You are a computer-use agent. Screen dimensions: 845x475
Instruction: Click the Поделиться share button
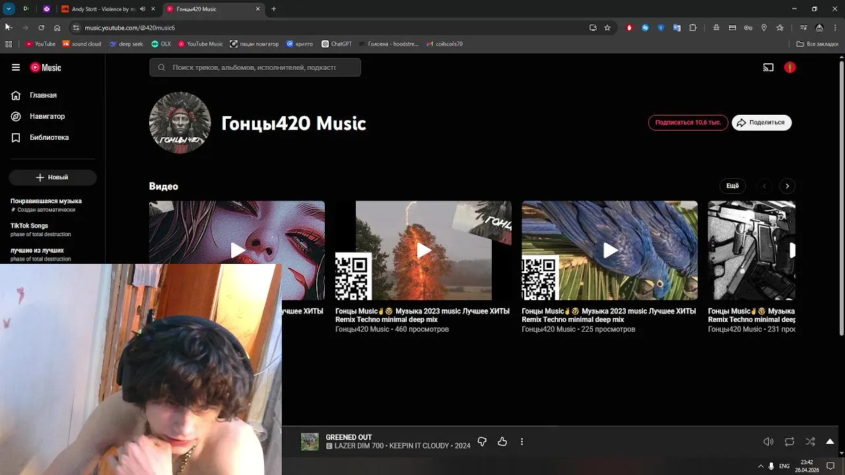[761, 123]
